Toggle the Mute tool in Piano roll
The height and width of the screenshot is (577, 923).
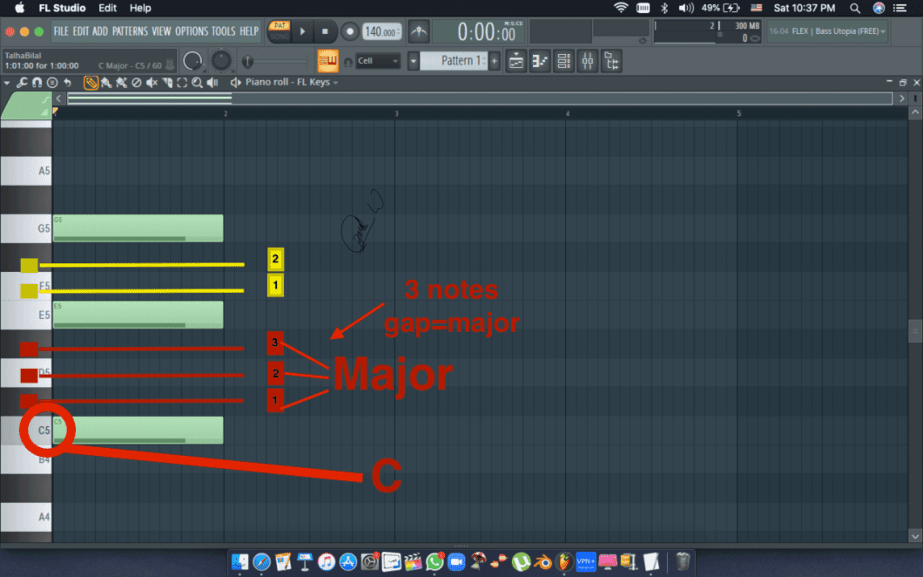(x=152, y=82)
